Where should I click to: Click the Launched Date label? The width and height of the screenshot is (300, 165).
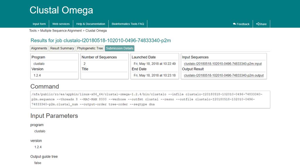click(144, 57)
